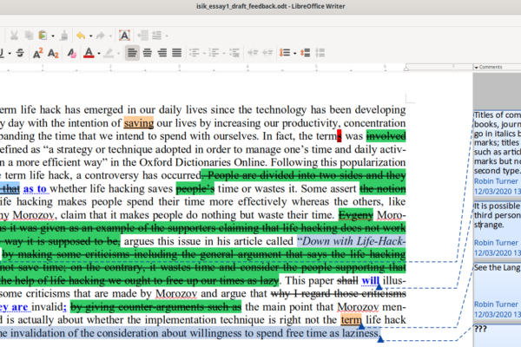Click the Redo arrow icon
This screenshot has height=347, width=521.
(101, 36)
